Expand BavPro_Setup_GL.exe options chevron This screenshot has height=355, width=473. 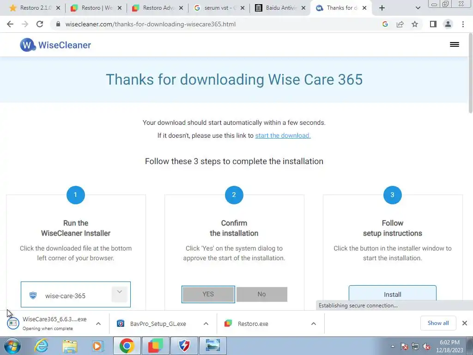[x=206, y=324]
